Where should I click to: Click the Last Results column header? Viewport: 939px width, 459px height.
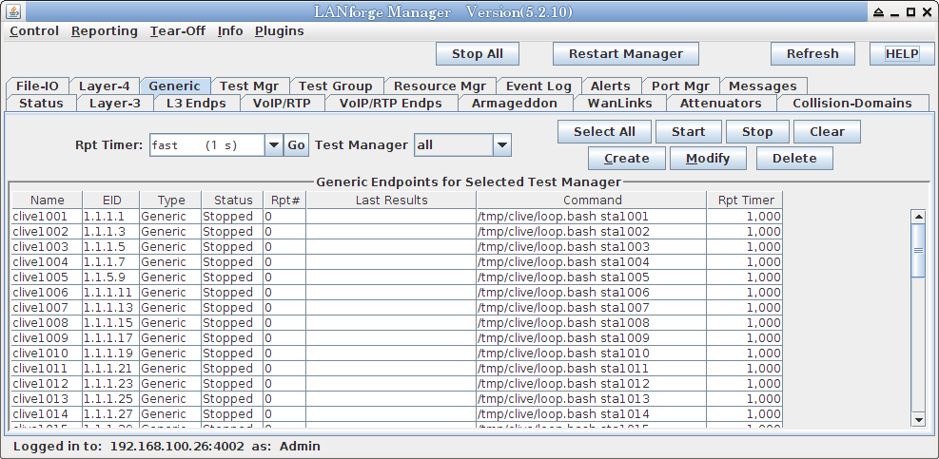click(x=392, y=200)
